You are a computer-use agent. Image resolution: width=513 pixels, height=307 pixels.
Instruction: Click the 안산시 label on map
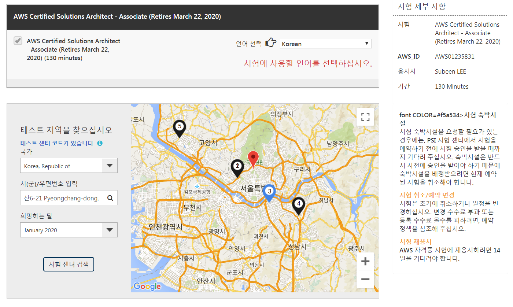pos(206,281)
